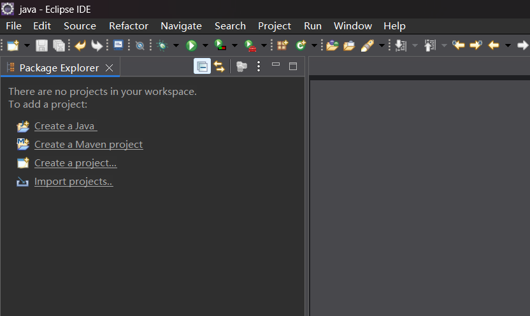Open the Edit menu
The image size is (530, 316).
42,26
